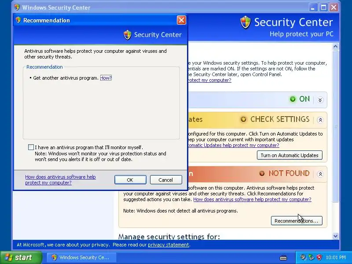Click Security Center shield in dialog banner
The width and height of the screenshot is (352, 264).
click(128, 35)
